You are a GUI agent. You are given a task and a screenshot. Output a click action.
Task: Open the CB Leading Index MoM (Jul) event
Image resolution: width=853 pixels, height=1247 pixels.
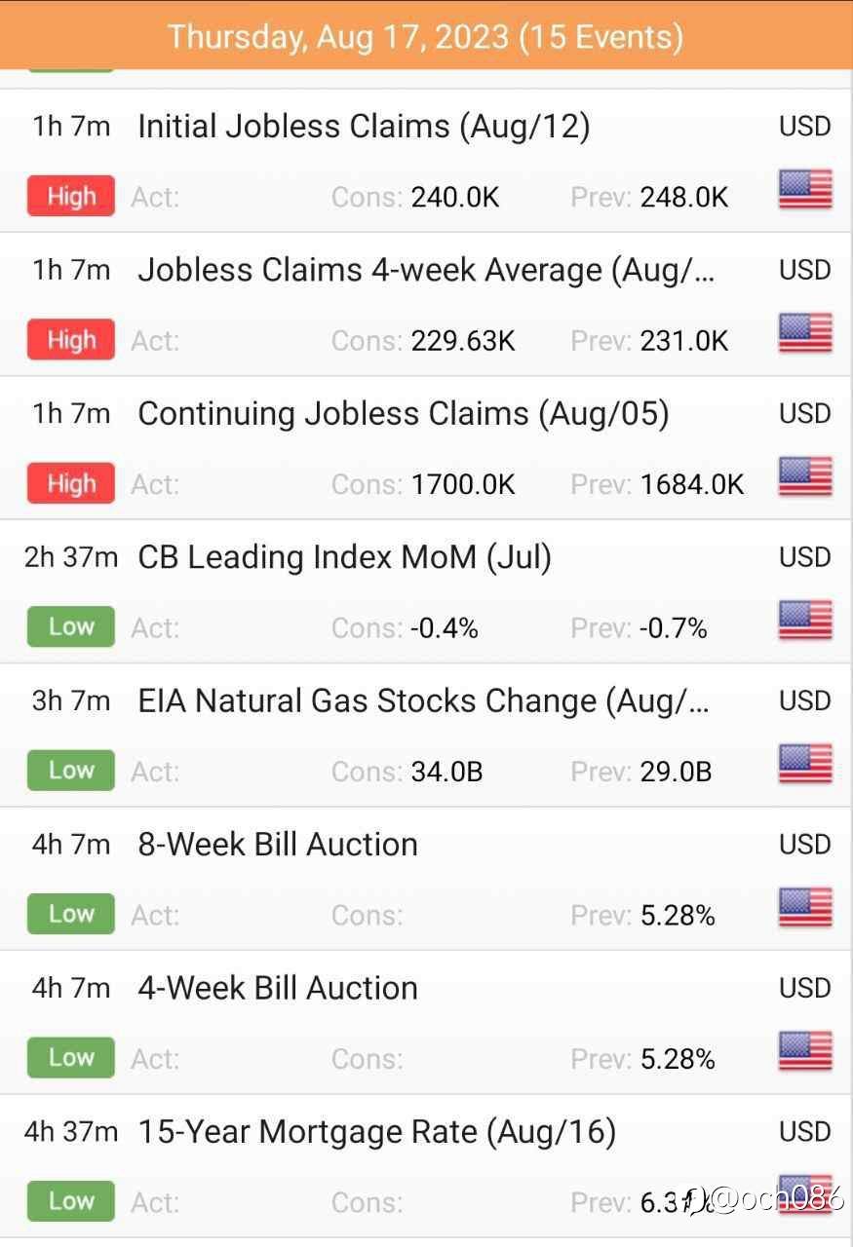pos(426,591)
